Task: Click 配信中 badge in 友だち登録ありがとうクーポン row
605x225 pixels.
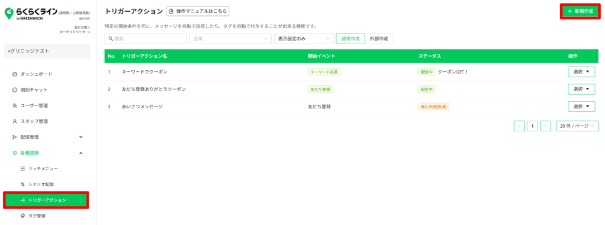Action: click(x=427, y=89)
